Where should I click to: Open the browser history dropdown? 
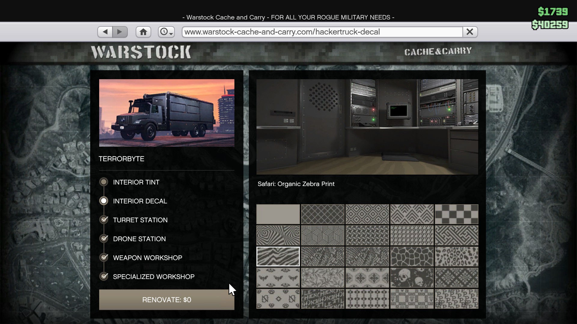click(x=166, y=32)
